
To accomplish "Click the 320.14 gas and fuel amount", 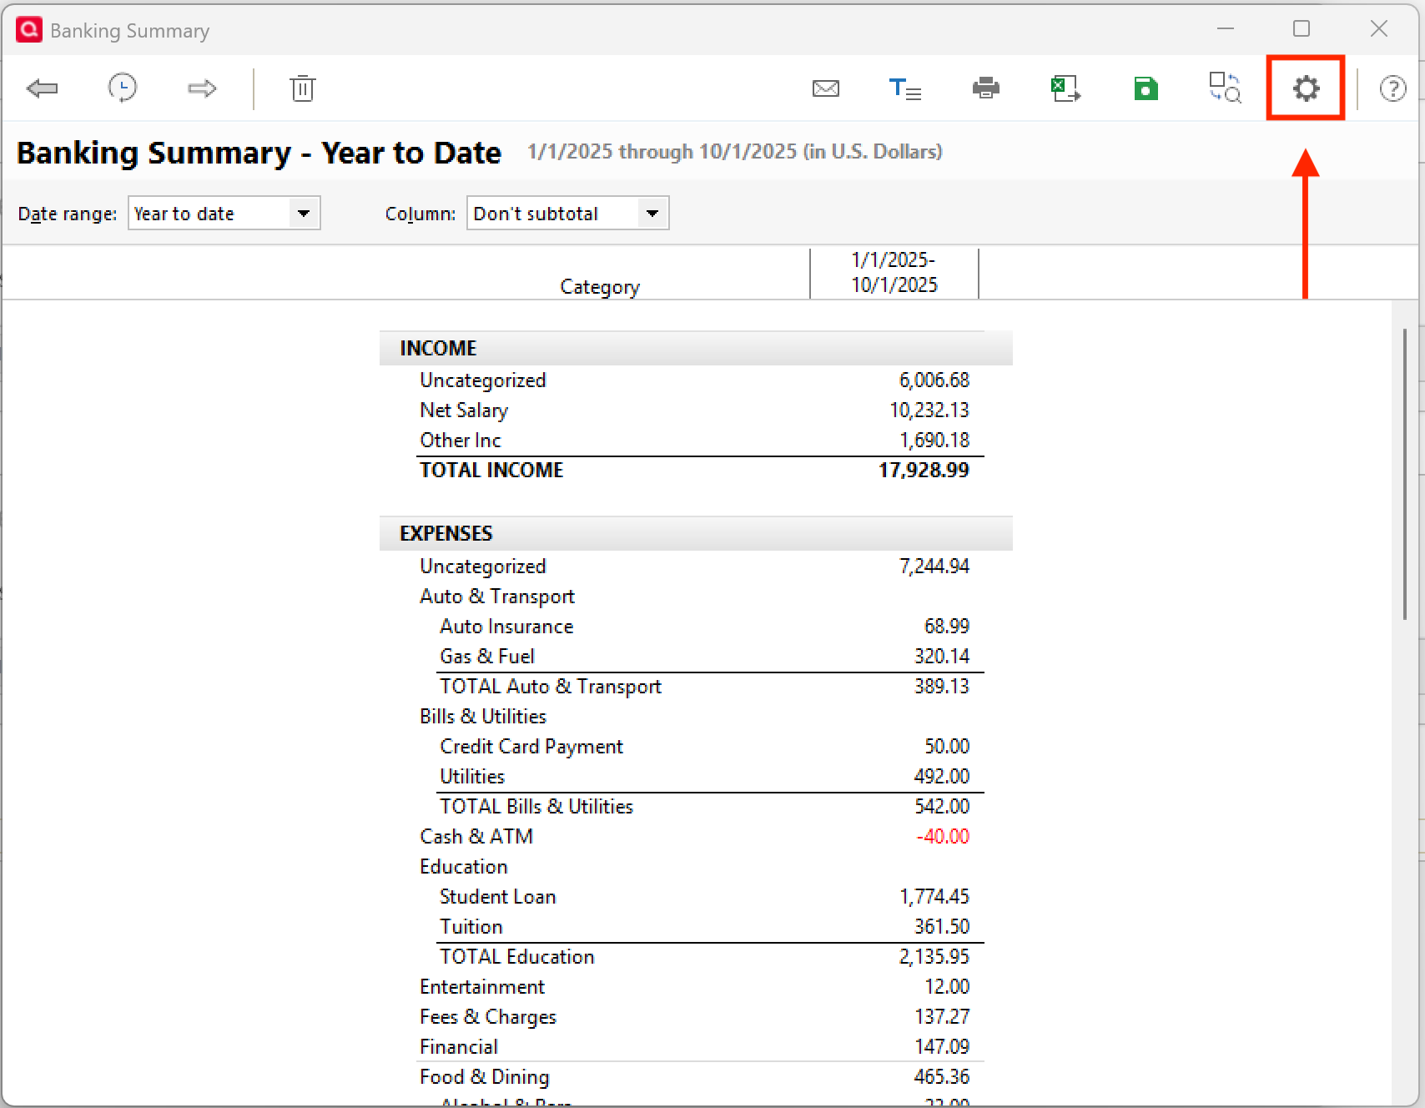I will [x=942, y=657].
